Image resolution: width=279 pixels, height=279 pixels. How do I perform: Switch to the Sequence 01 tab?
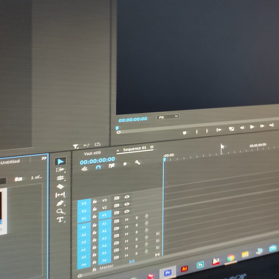point(135,148)
